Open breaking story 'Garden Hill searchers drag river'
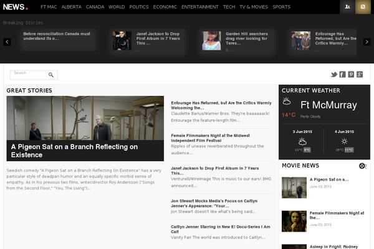The image size is (374, 249). pos(247,39)
